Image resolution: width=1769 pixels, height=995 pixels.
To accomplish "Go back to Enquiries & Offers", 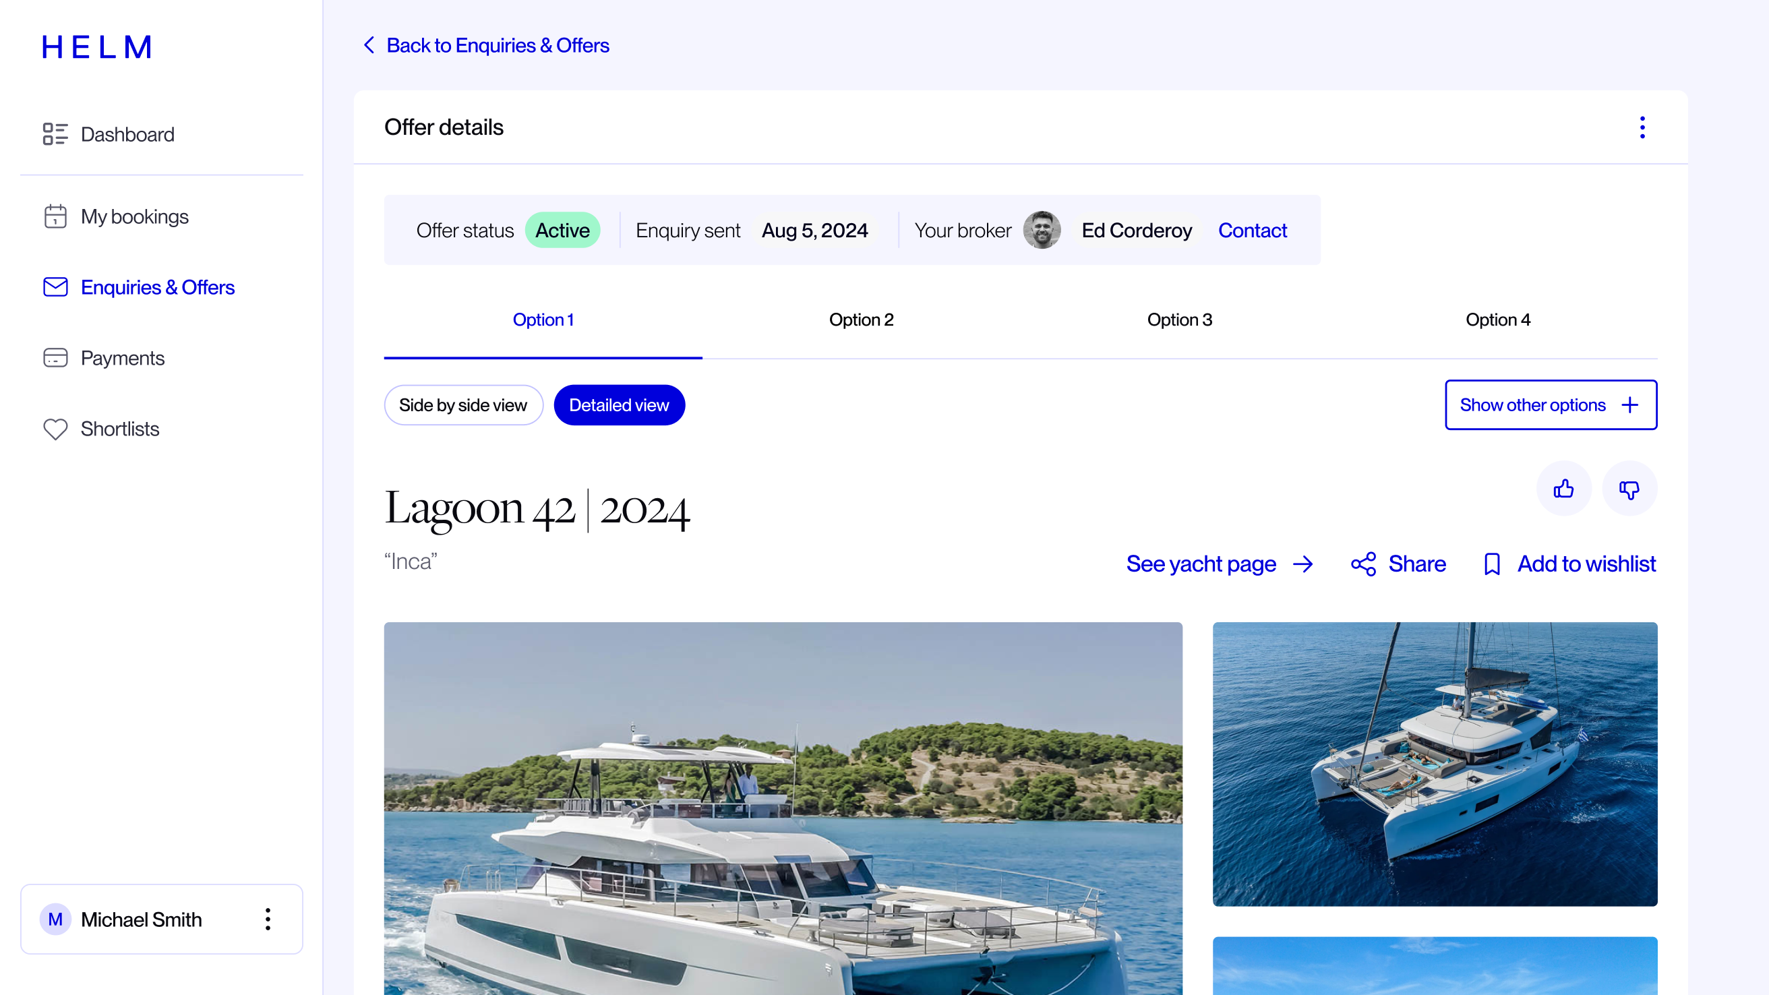I will tap(497, 45).
